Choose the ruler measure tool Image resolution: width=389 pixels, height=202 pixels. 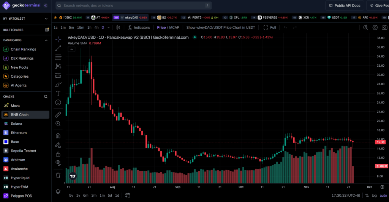click(x=58, y=114)
